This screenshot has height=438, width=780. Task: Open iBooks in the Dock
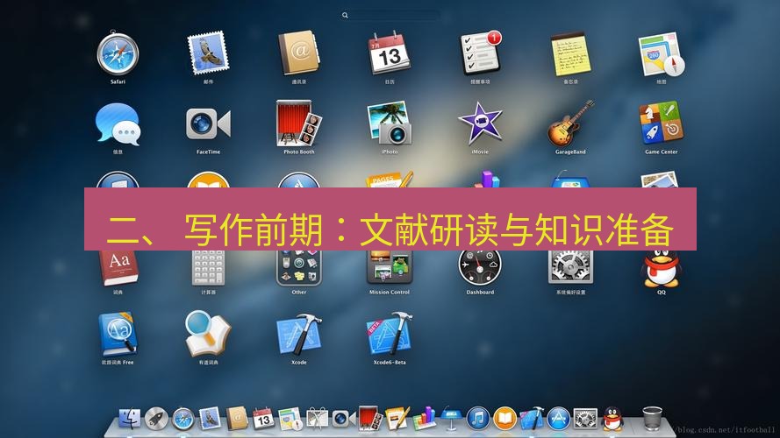tap(504, 419)
